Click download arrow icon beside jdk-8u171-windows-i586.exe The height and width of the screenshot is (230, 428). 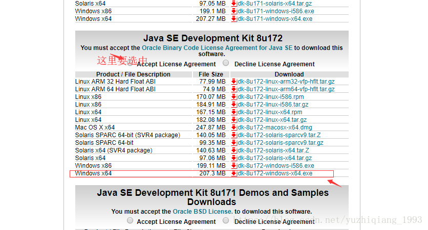tap(233, 11)
